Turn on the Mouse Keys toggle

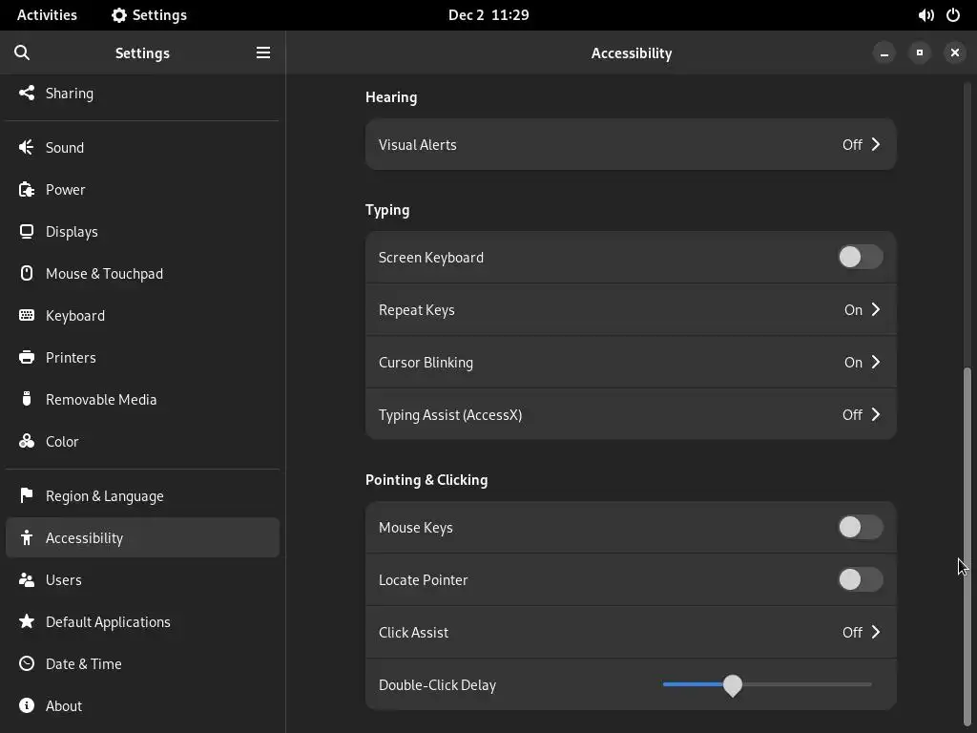[x=860, y=527]
